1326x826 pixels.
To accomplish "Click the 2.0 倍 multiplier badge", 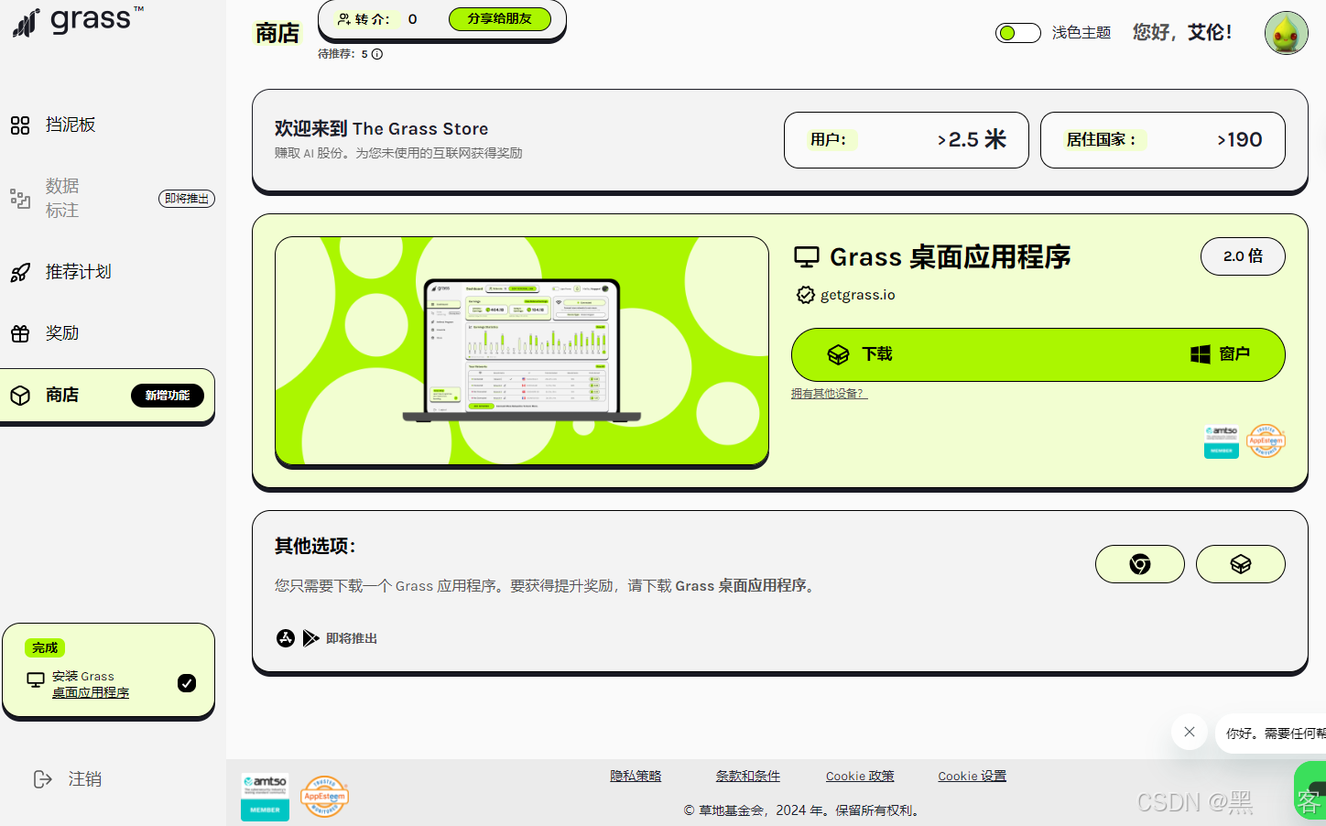I will coord(1243,256).
